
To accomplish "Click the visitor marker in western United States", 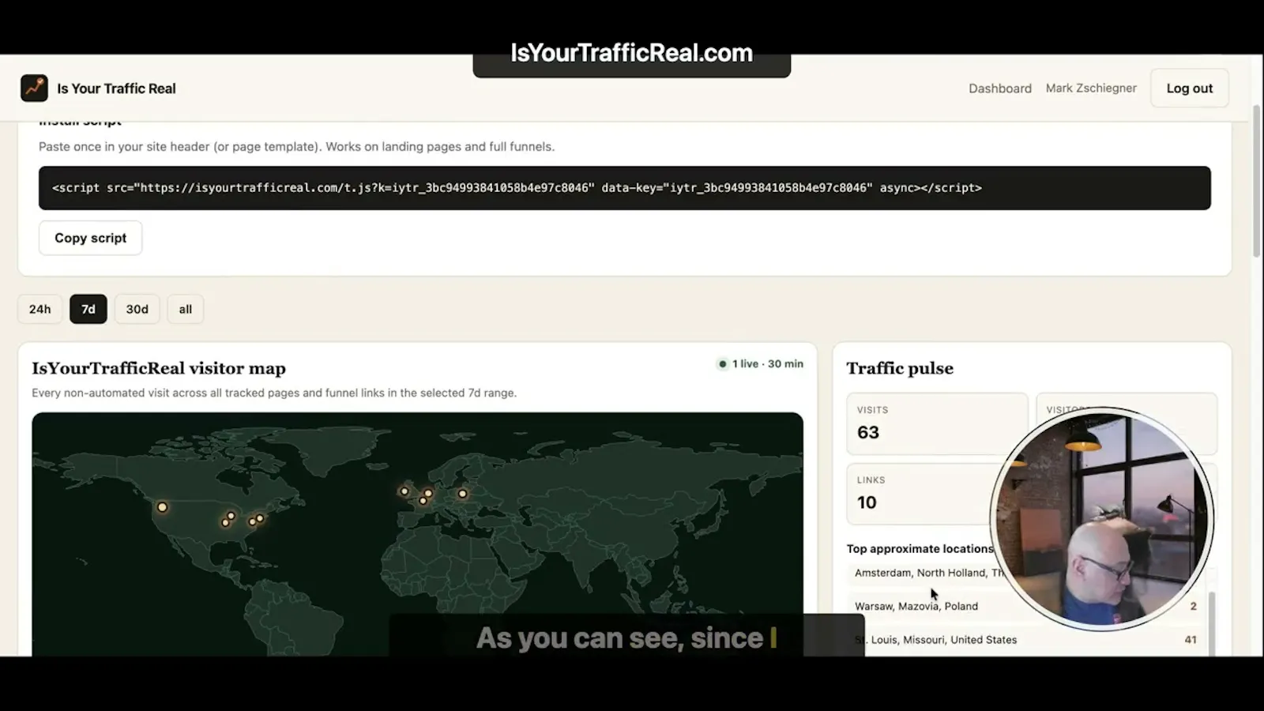I will (x=162, y=507).
